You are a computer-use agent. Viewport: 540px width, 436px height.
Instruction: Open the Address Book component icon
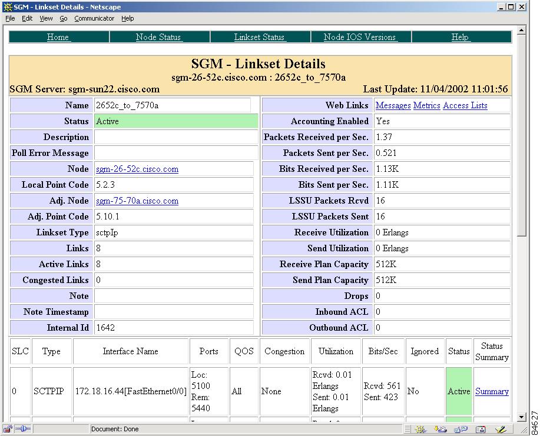coord(481,429)
